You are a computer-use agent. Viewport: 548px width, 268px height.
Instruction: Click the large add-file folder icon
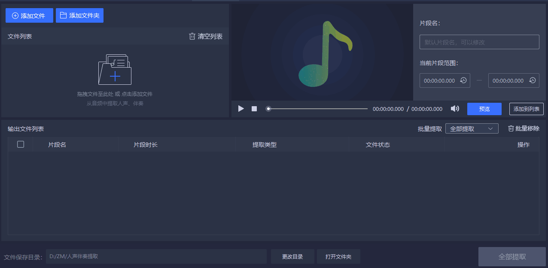[x=115, y=70]
